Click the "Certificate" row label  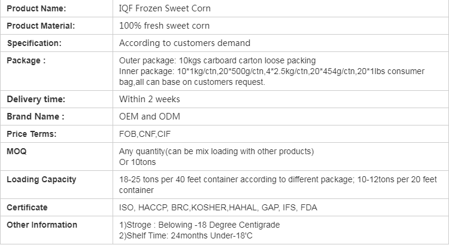pos(27,207)
